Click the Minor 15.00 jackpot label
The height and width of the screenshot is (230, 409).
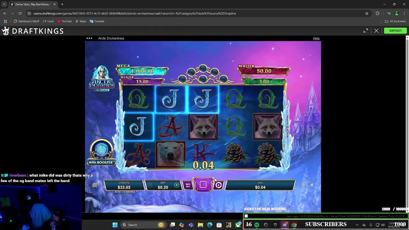(x=142, y=80)
